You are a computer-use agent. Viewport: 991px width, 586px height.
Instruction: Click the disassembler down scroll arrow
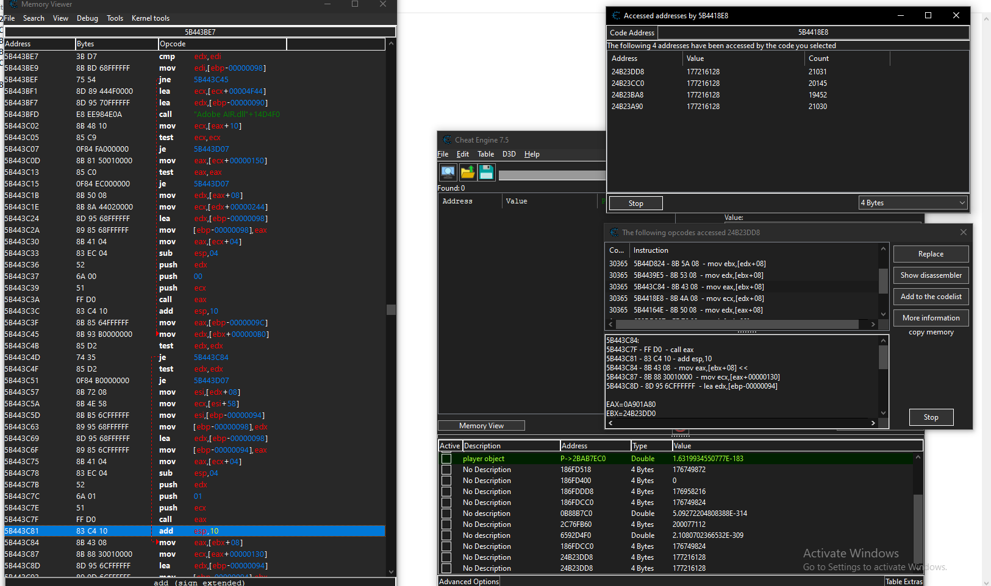[391, 571]
